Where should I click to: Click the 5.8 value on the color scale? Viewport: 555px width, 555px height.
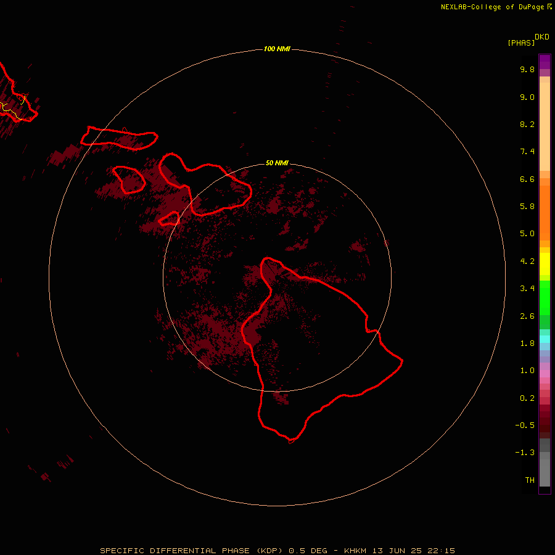(527, 207)
